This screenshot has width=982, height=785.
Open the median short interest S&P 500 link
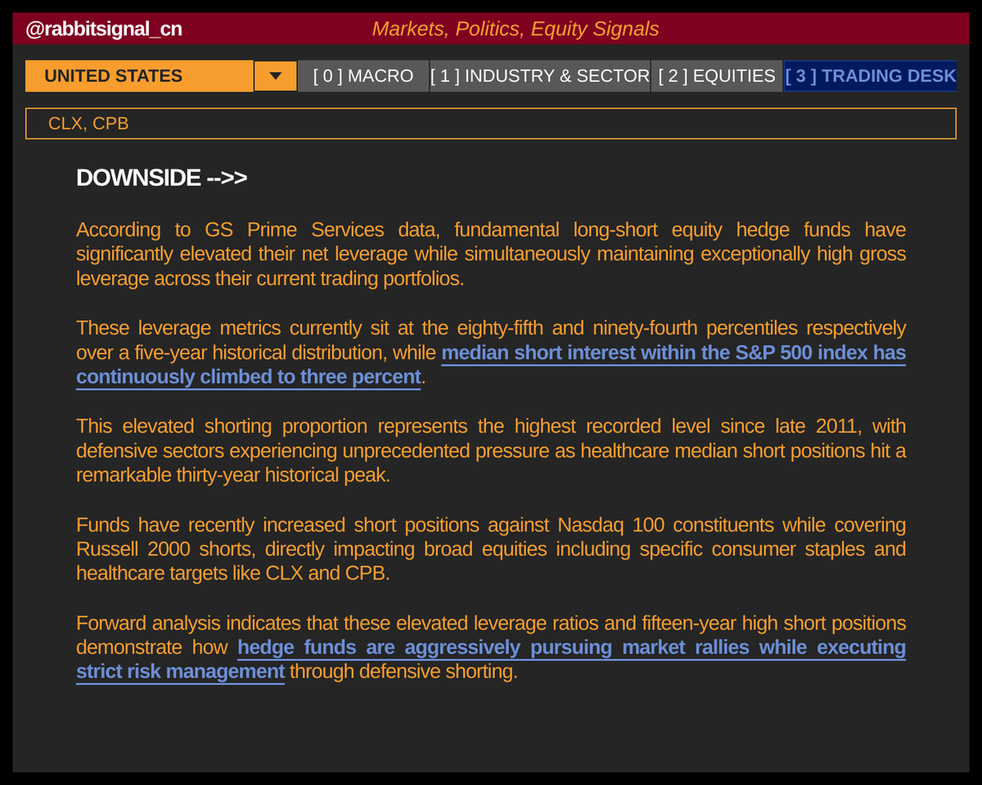pyautogui.click(x=491, y=365)
